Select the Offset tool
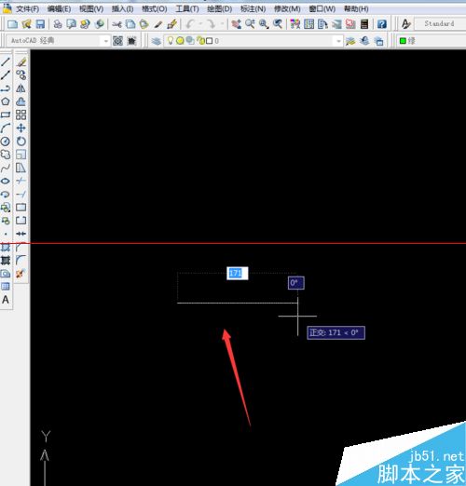The image size is (466, 486). click(21, 101)
